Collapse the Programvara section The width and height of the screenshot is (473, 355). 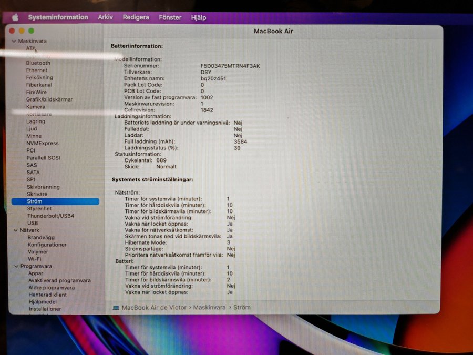coord(16,267)
